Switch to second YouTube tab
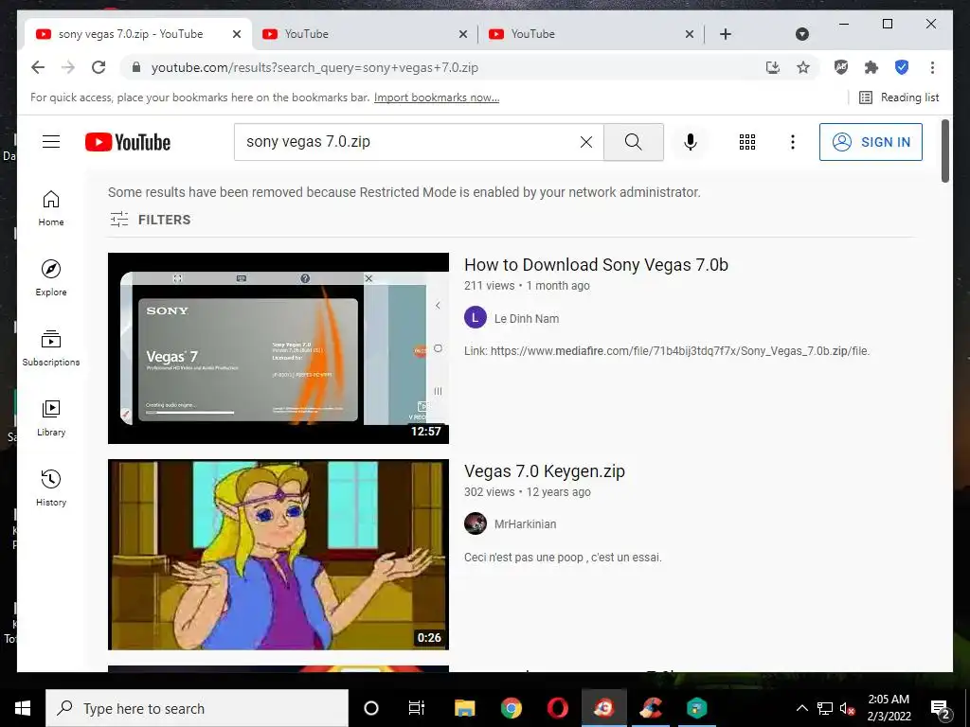 365,34
